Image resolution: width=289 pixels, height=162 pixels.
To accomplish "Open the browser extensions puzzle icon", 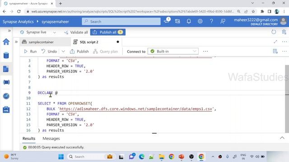I will (262, 11).
